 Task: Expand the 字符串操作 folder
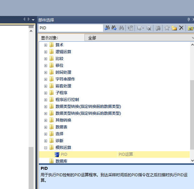tap(45, 79)
